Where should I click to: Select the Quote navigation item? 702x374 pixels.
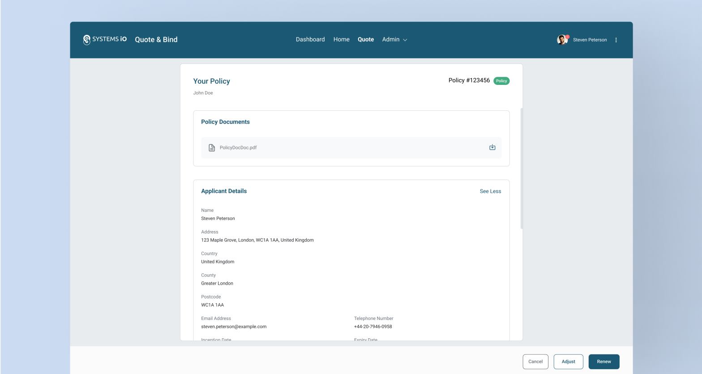[366, 39]
